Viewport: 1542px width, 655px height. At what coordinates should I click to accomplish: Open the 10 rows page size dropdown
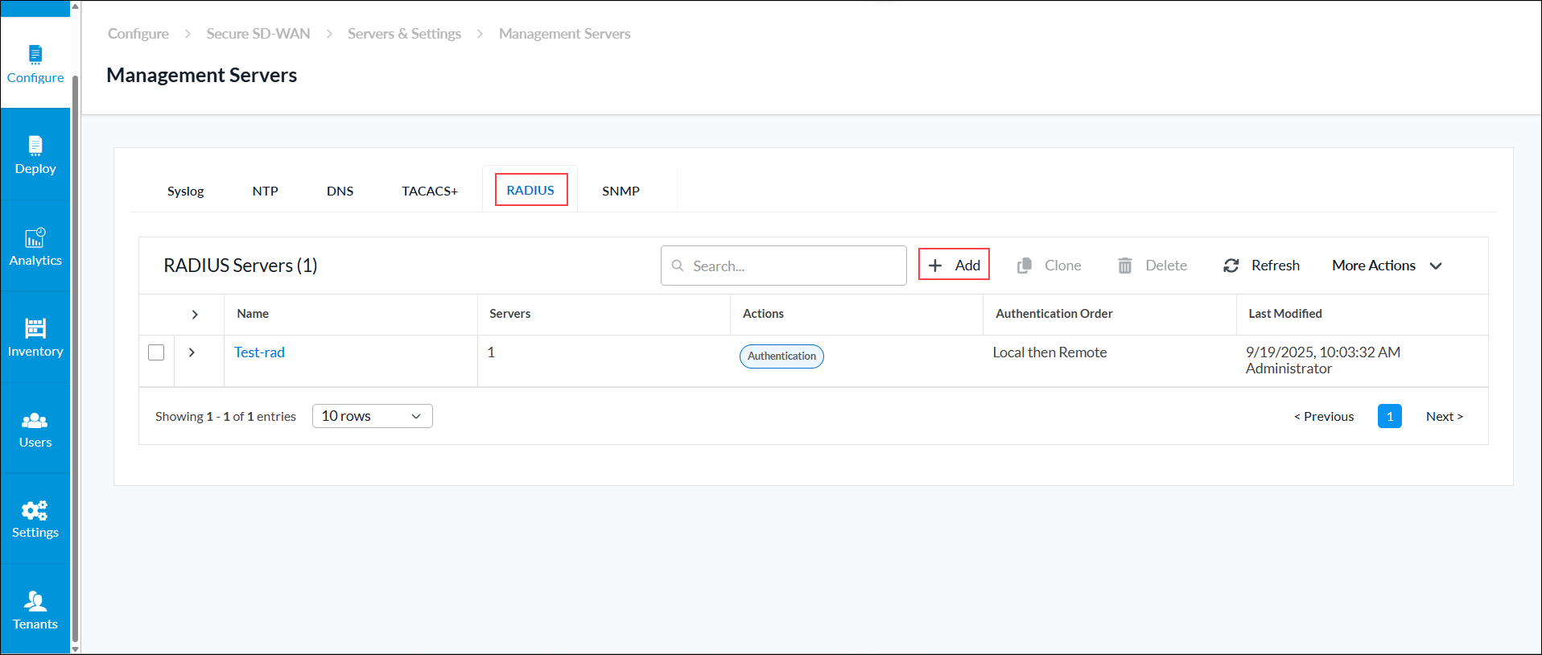tap(372, 416)
